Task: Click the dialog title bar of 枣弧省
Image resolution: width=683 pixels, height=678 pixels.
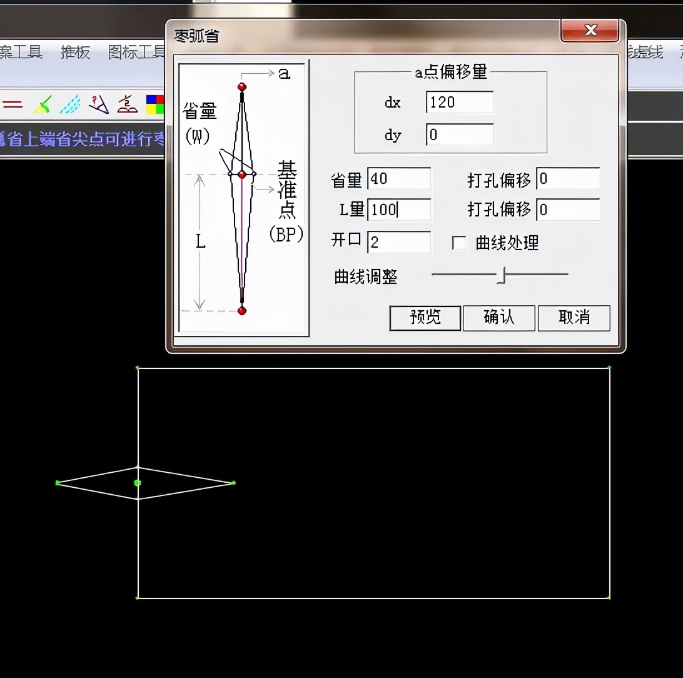Action: [x=350, y=29]
